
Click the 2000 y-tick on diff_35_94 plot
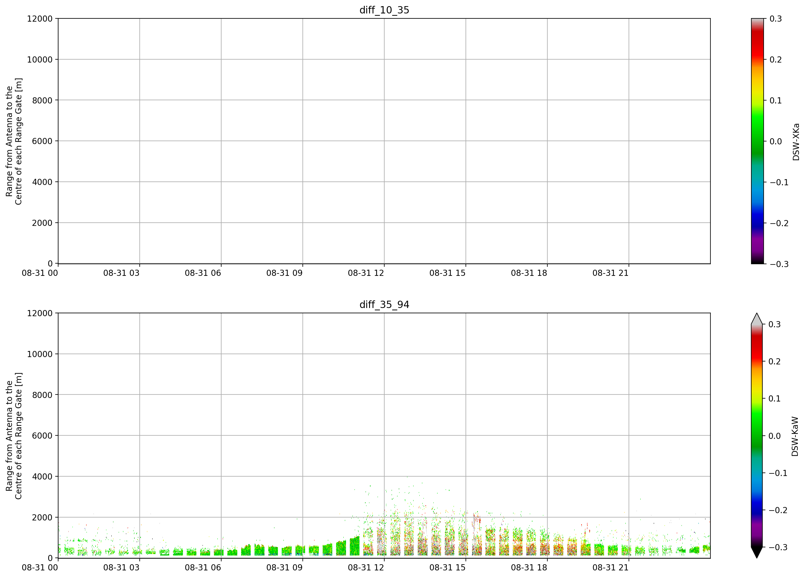42,518
